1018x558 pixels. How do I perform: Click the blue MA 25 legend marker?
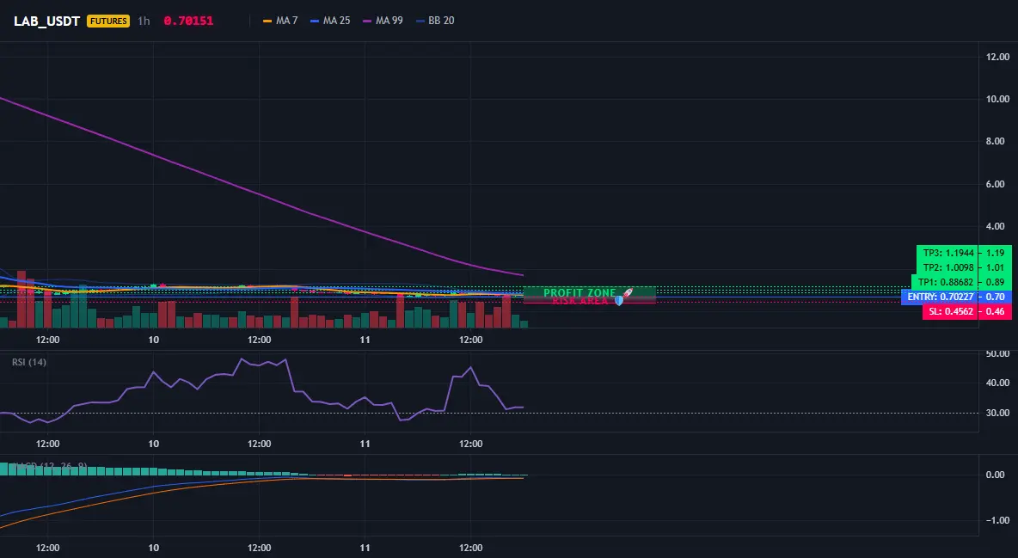[315, 21]
